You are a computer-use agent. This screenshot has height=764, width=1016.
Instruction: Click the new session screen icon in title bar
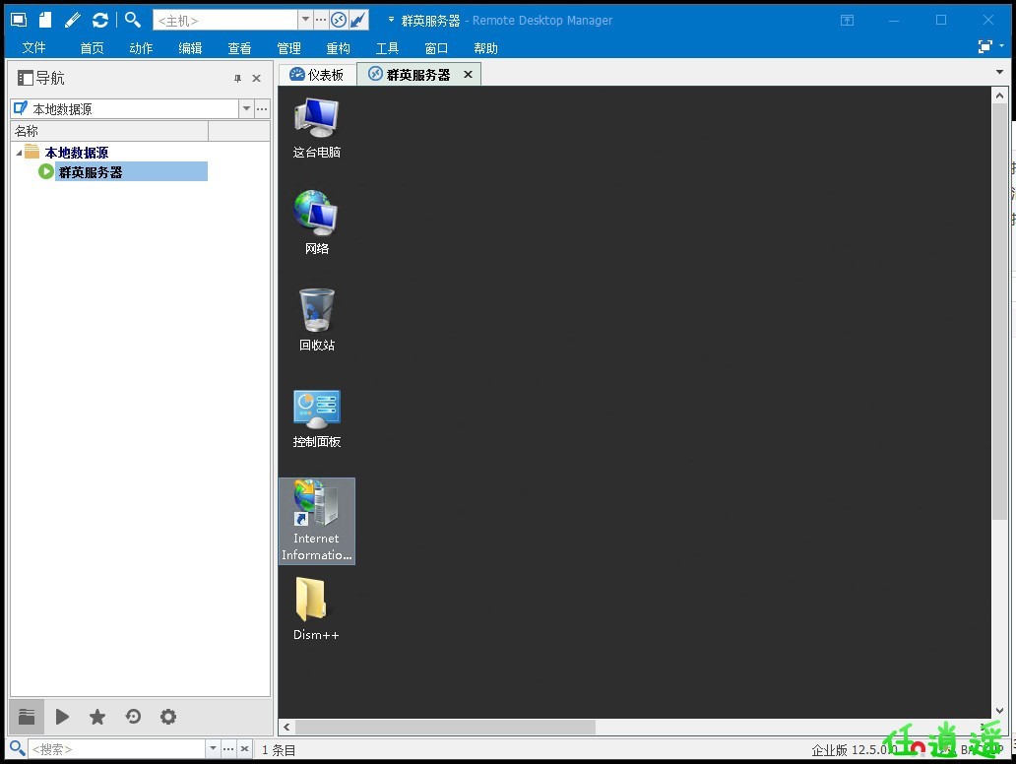coord(18,20)
